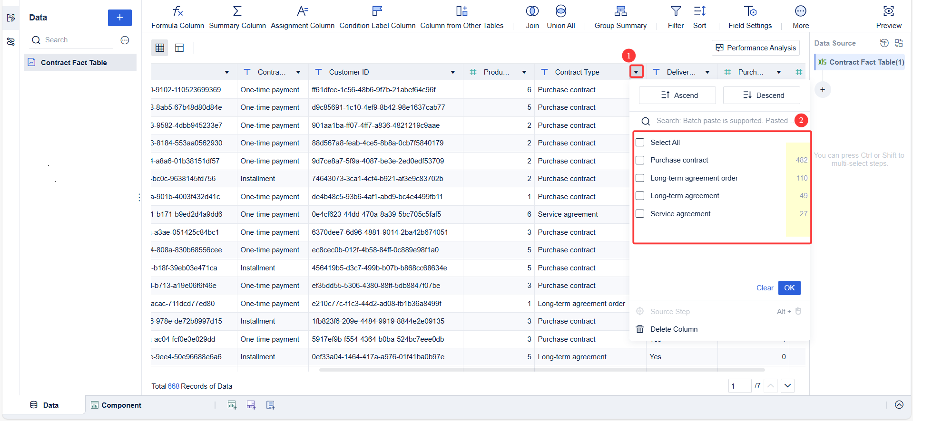Add a new step with the plus circle
The width and height of the screenshot is (952, 421).
[x=823, y=90]
